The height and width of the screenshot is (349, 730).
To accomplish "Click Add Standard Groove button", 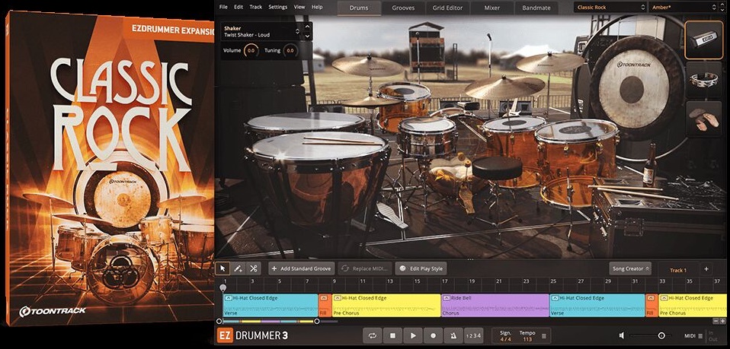I will 300,268.
